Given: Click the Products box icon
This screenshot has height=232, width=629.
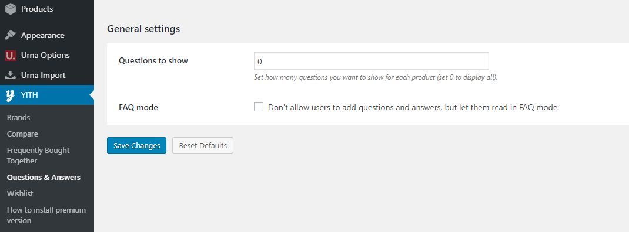Looking at the screenshot, I should 11,9.
